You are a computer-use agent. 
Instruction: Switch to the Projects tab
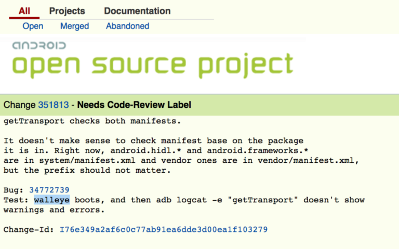click(x=67, y=11)
